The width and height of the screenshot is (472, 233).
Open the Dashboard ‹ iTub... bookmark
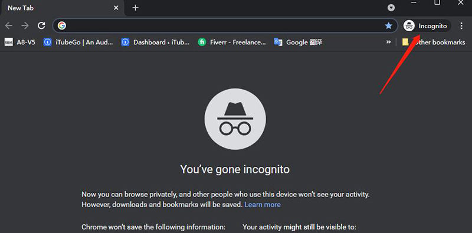155,42
